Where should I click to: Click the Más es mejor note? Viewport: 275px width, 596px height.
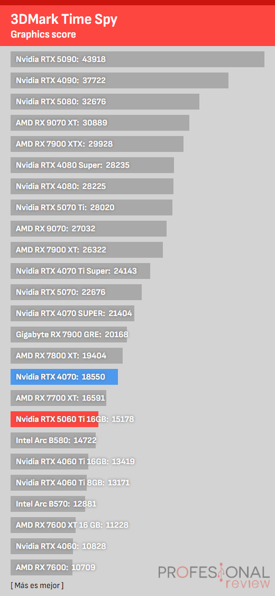point(37,585)
